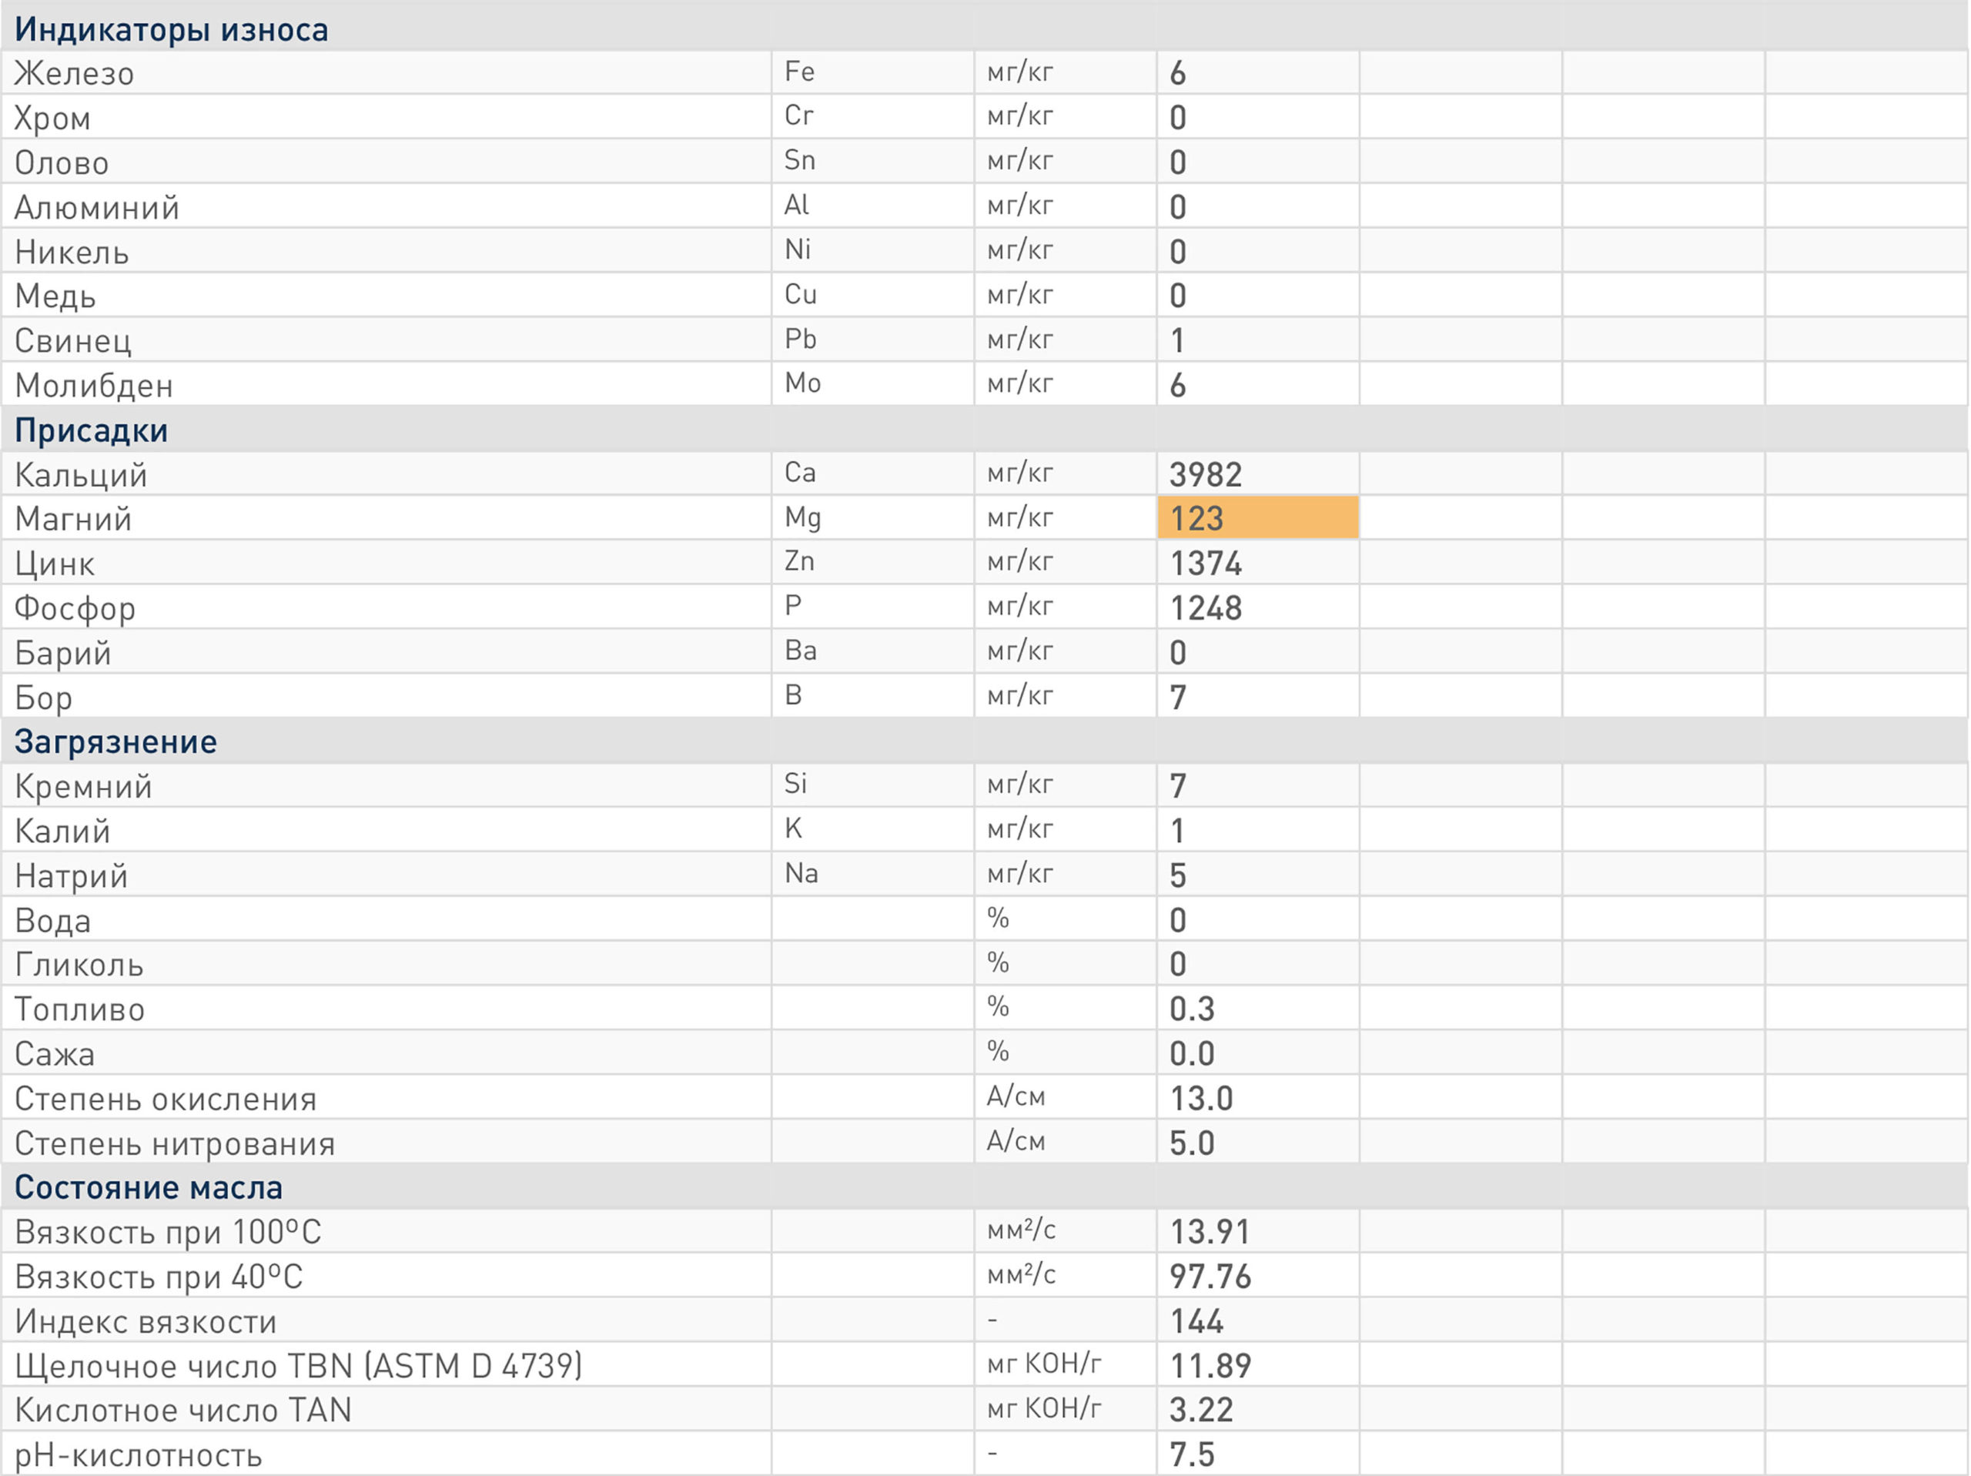
Task: Click the 'Присадки' section header
Action: coord(91,430)
